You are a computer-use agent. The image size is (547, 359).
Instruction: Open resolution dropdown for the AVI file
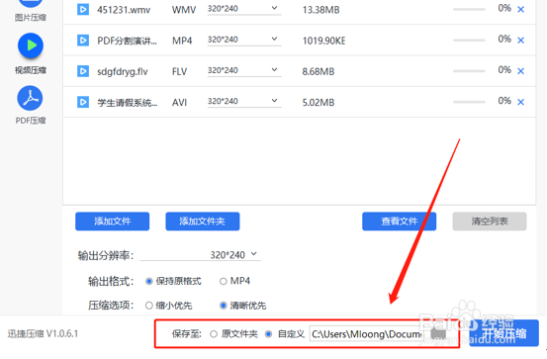coord(244,101)
